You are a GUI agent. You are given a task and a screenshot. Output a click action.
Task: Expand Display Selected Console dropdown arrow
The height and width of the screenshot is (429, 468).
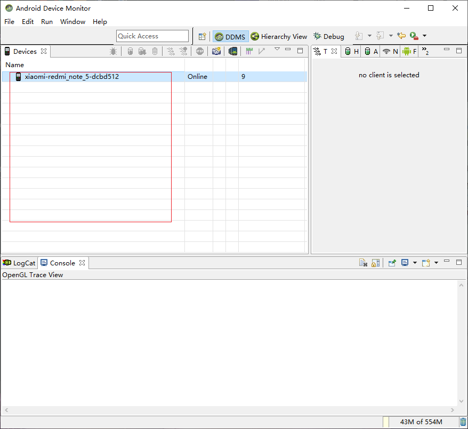point(415,263)
